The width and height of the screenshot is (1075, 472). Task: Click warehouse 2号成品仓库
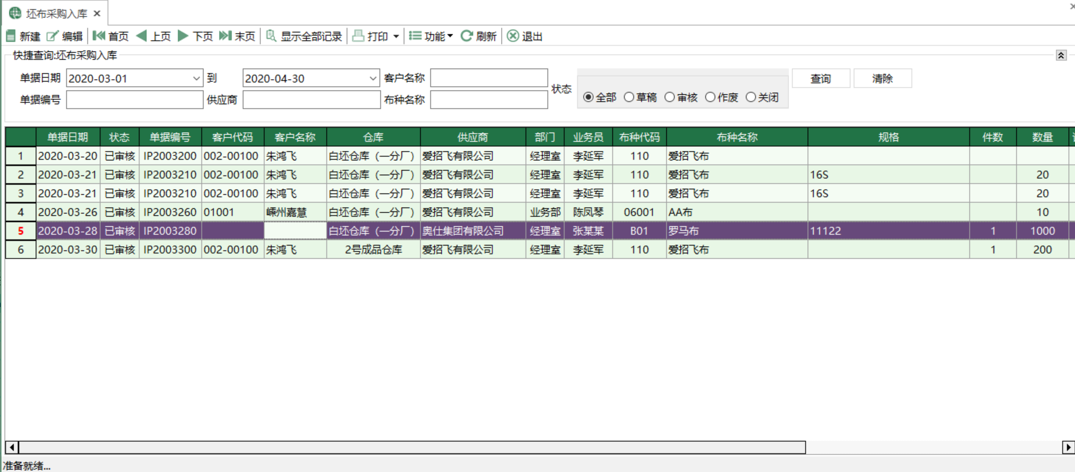[373, 250]
